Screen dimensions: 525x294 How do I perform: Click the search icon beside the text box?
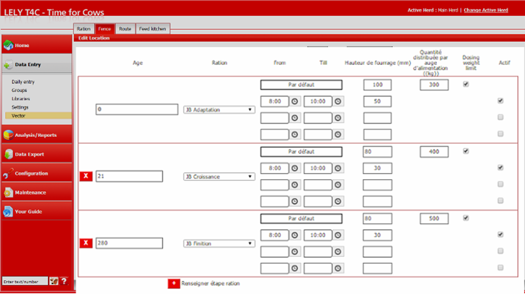pos(54,281)
